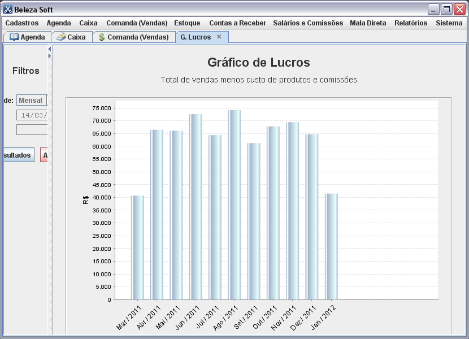
Task: Click the Dez / 2011 bar
Action: tap(312, 217)
